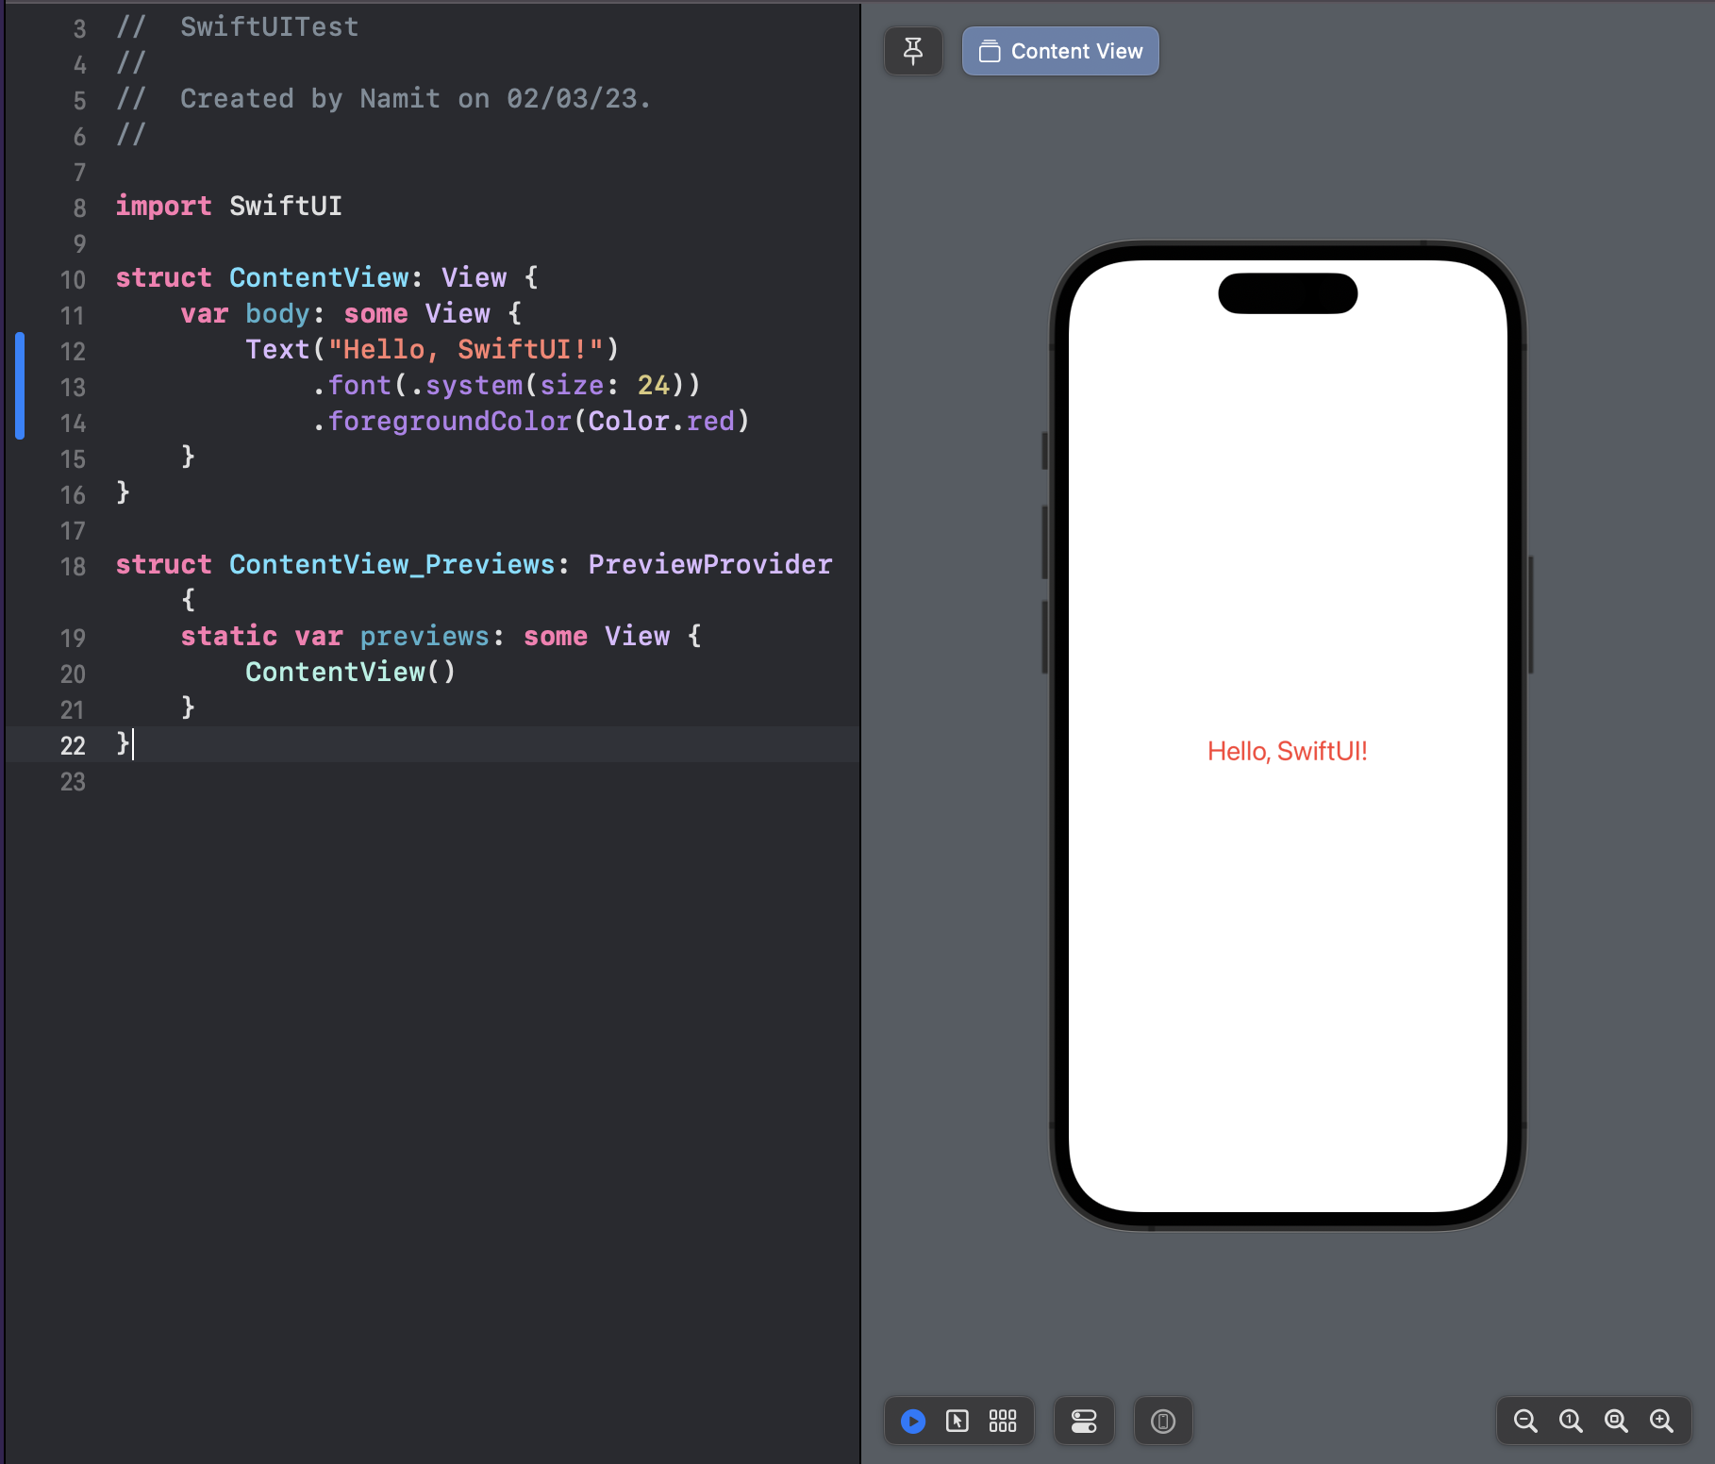Zoom the preview to 100 percent
This screenshot has width=1715, height=1464.
(x=1571, y=1421)
